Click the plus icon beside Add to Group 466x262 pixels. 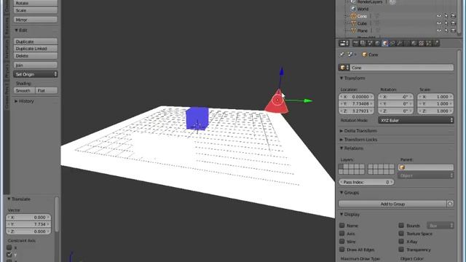pyautogui.click(x=450, y=204)
